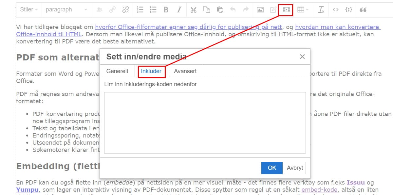Clear formatting with the Tx icon

click(321, 10)
